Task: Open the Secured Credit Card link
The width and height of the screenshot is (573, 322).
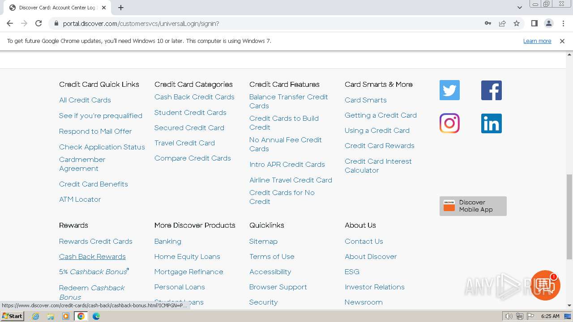Action: [189, 128]
